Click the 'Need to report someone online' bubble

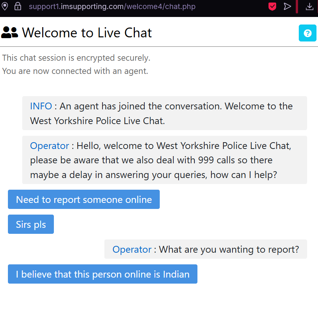84,200
